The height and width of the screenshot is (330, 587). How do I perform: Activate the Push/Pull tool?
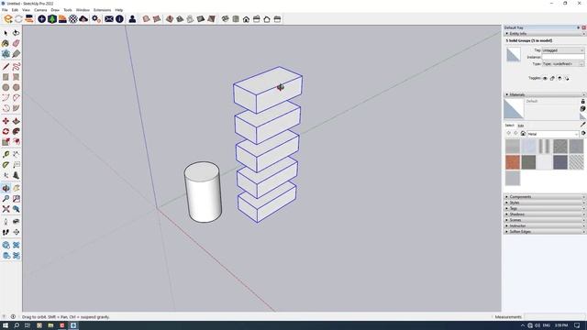pos(17,121)
